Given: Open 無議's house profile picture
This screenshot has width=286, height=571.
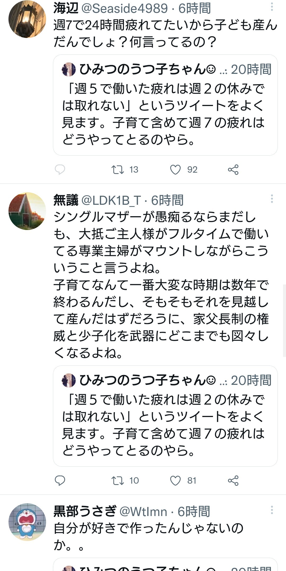Looking at the screenshot, I should click(27, 211).
